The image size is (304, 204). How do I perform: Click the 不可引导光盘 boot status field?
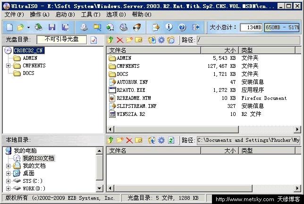(62, 40)
